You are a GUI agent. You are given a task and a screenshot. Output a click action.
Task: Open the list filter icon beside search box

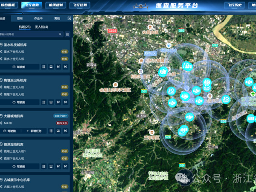pyautogui.click(x=67, y=34)
